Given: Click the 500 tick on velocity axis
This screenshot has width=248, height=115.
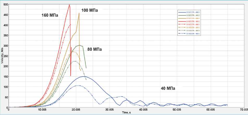Looking at the screenshot, I should point(6,4).
